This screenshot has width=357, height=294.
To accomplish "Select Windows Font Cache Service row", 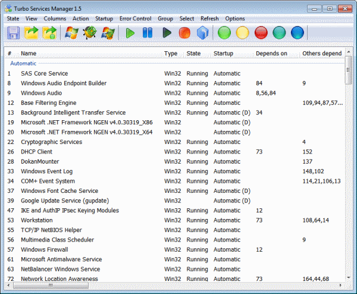I will click(174, 191).
